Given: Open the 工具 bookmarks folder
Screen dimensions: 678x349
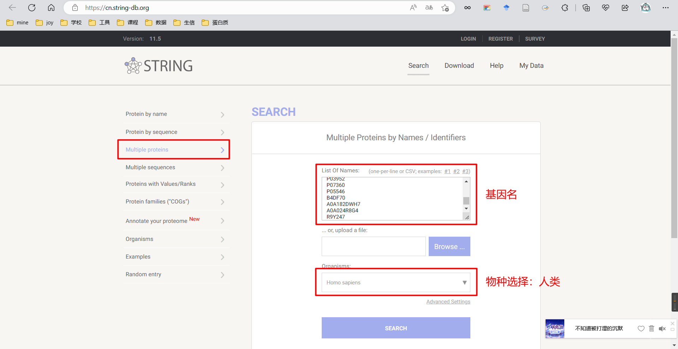Looking at the screenshot, I should tap(99, 23).
